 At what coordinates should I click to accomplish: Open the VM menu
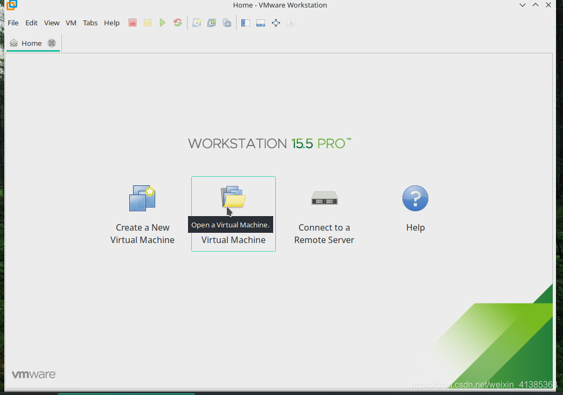coord(71,23)
